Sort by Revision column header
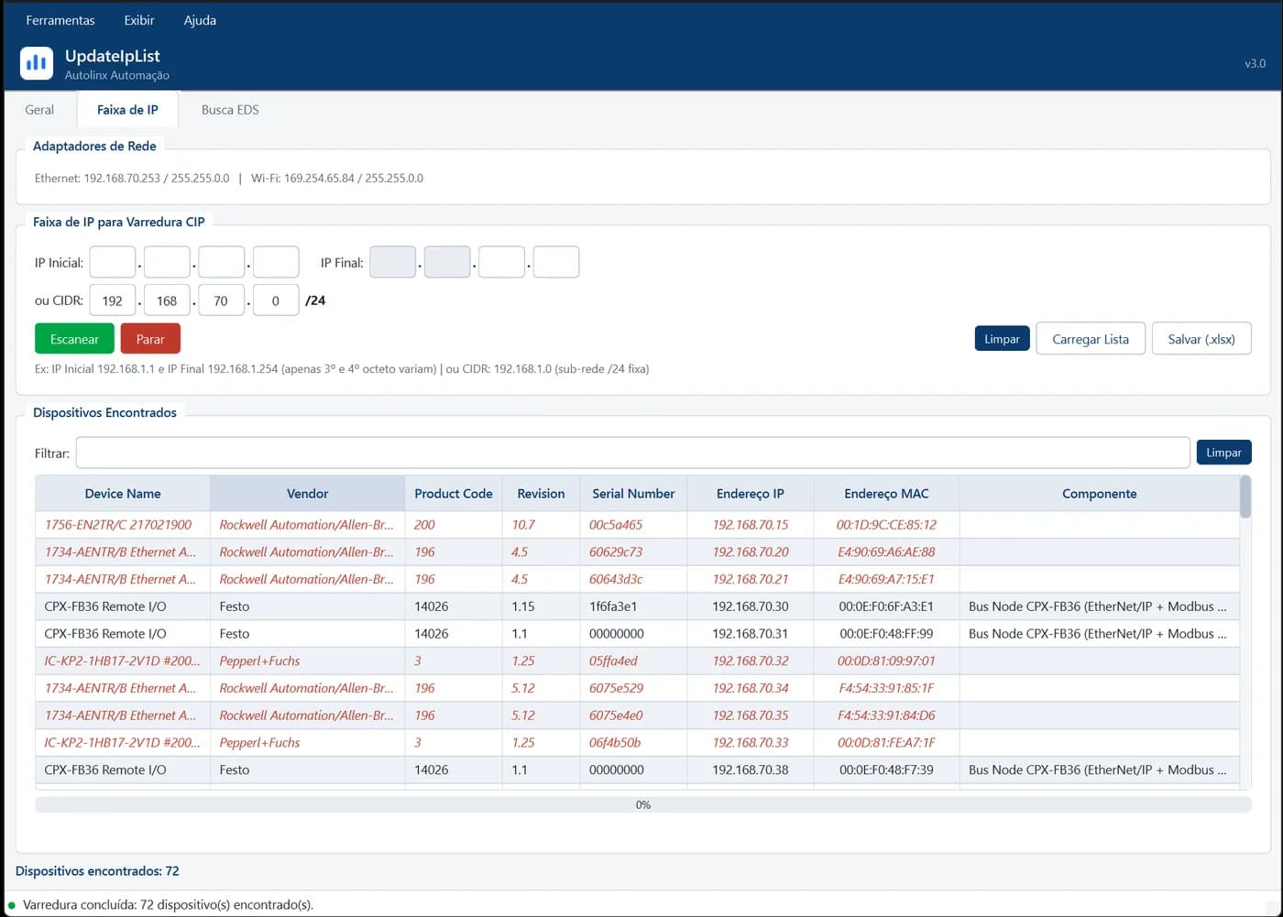This screenshot has height=917, width=1283. click(x=541, y=494)
